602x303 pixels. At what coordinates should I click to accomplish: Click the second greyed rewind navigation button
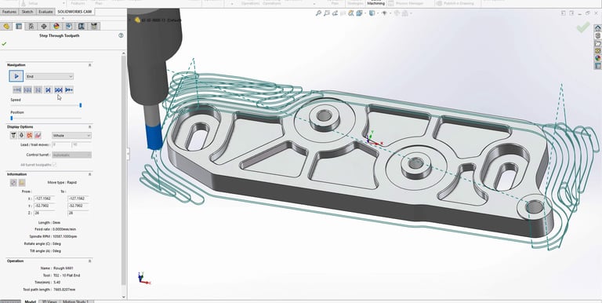coord(27,90)
